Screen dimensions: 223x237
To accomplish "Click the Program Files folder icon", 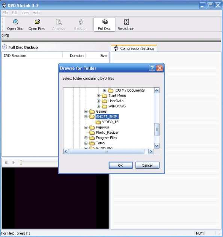I will click(x=92, y=138).
